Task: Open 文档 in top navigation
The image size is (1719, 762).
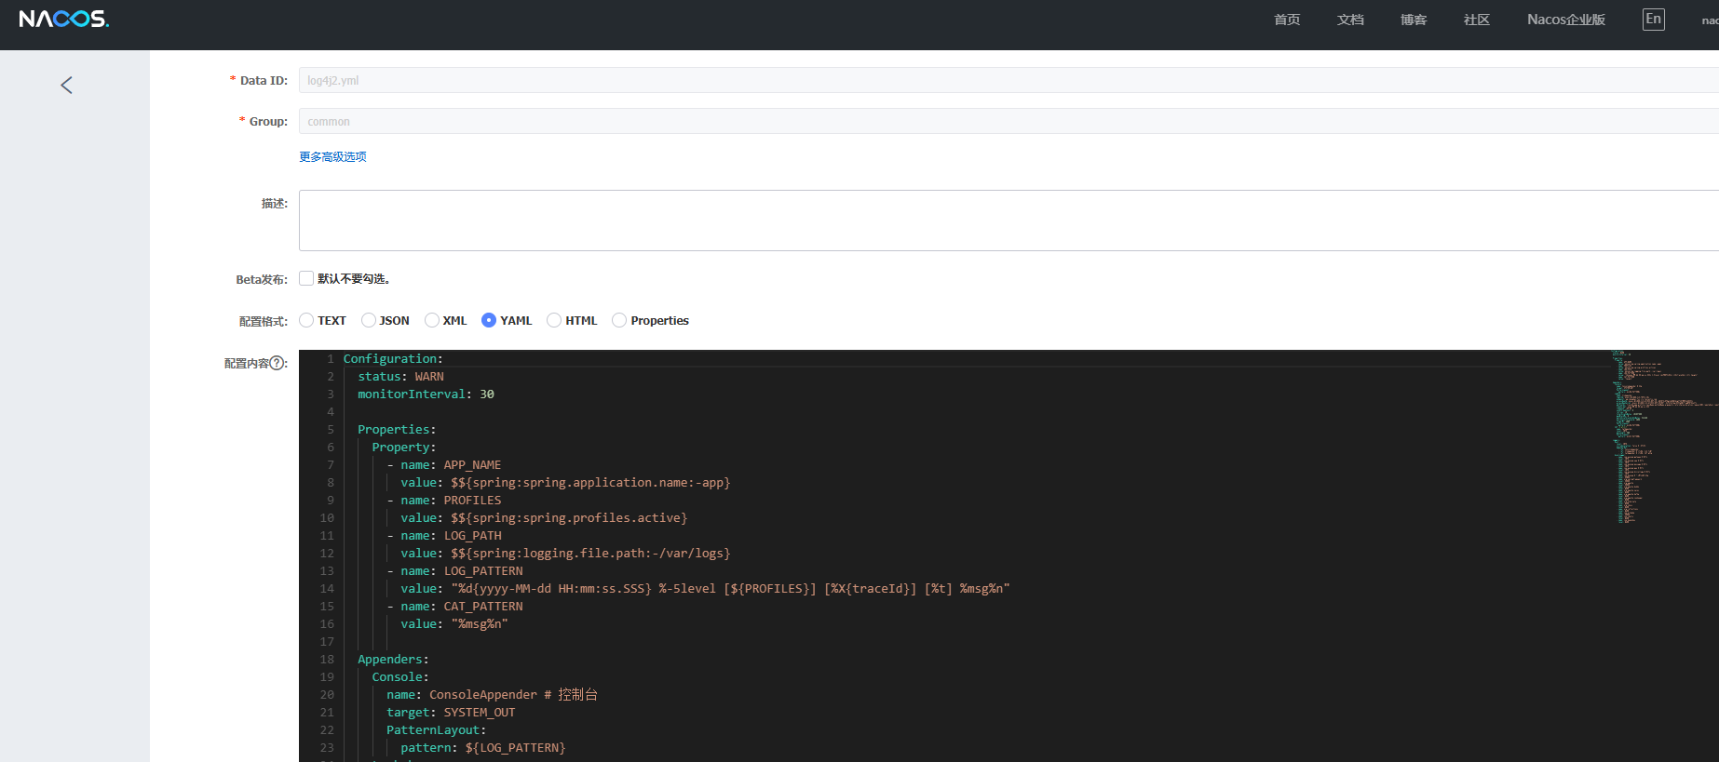Action: [1350, 20]
